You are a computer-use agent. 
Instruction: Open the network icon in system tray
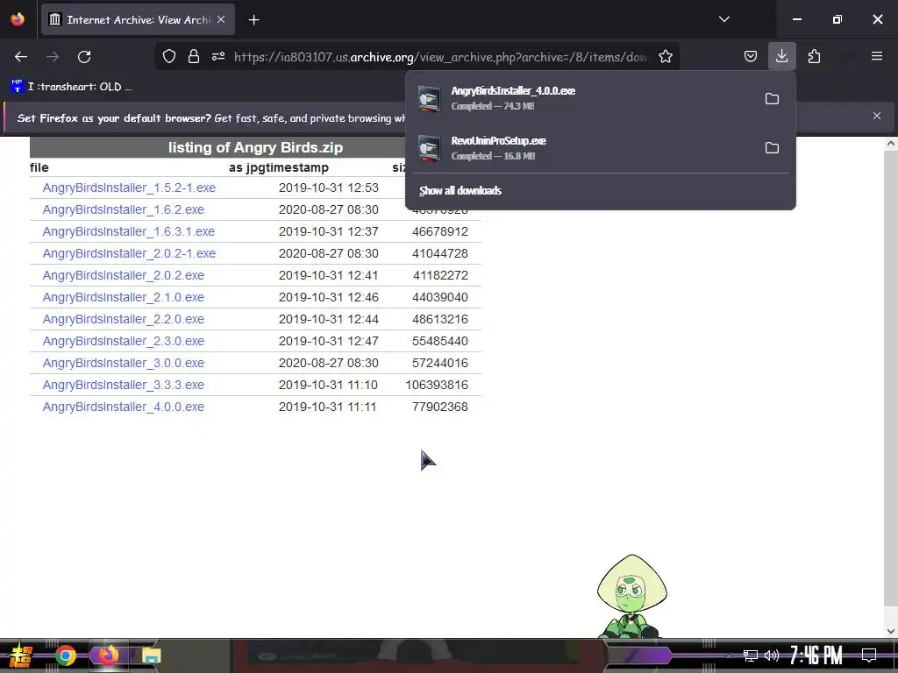[751, 655]
